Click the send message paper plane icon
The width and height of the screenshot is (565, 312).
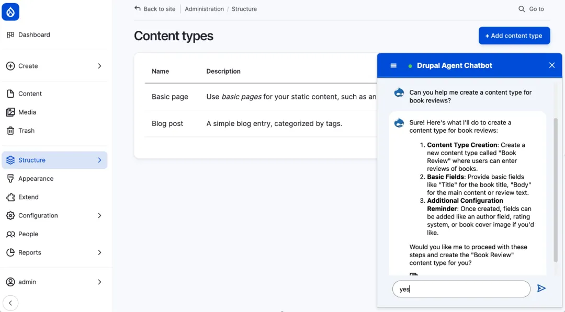(x=541, y=288)
